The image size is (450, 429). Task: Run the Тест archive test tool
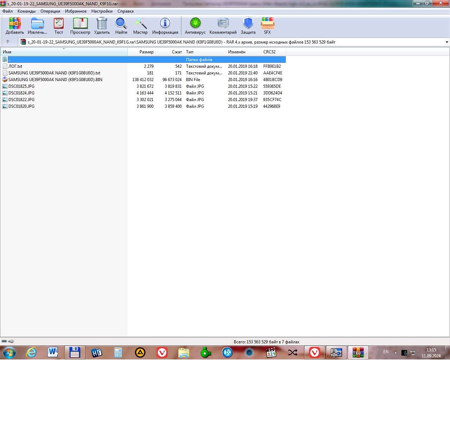(x=59, y=26)
